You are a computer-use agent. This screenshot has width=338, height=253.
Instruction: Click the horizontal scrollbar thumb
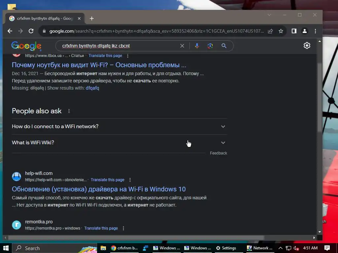point(136,238)
